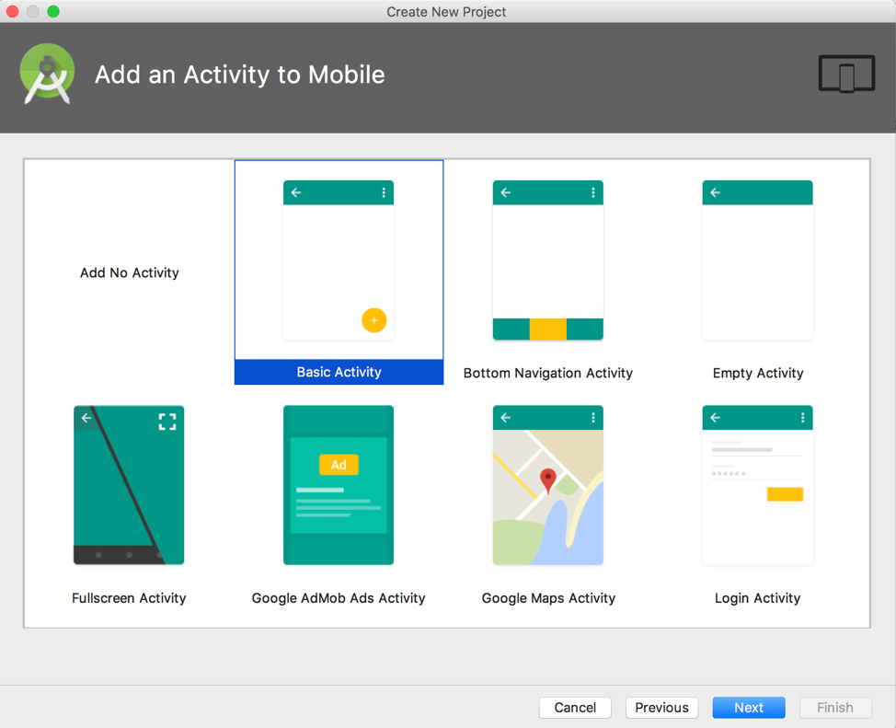Pick the Login Activity template thumbnail
Viewport: 896px width, 728px height.
pos(757,485)
